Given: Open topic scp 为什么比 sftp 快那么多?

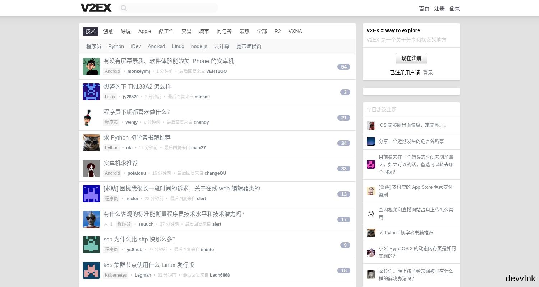Looking at the screenshot, I should point(139,240).
